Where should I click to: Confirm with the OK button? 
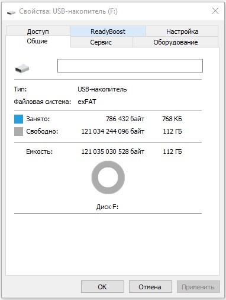(x=102, y=286)
